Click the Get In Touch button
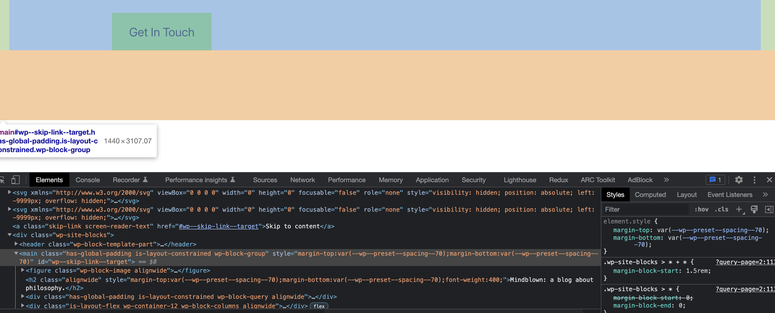The width and height of the screenshot is (775, 313). [162, 32]
